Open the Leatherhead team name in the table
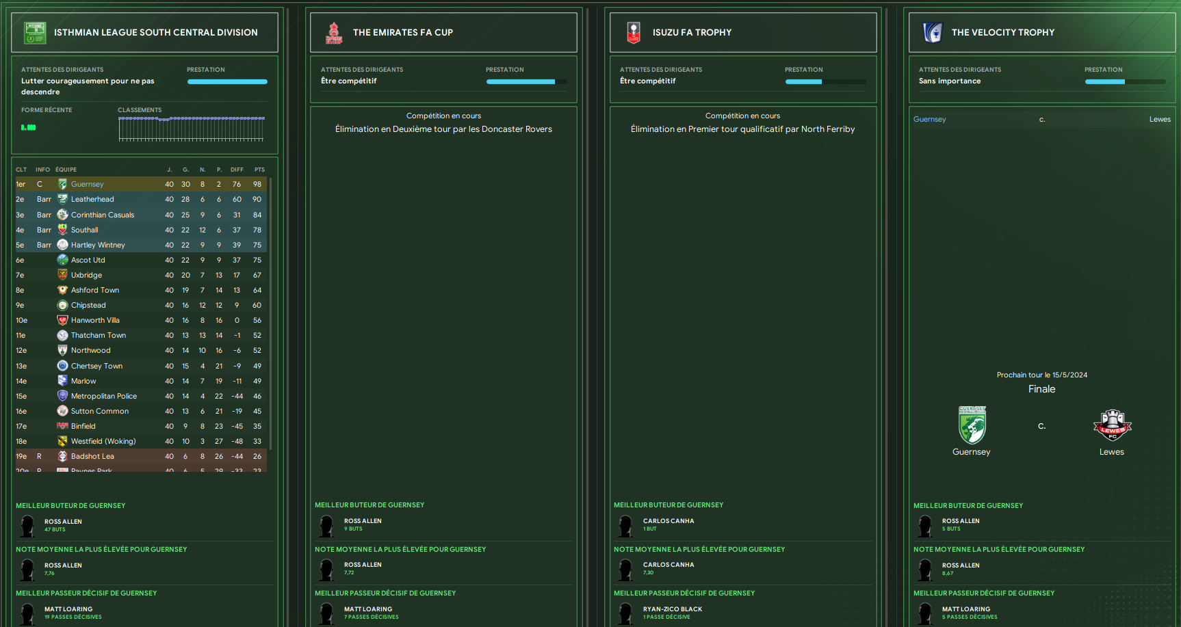The height and width of the screenshot is (627, 1181). pyautogui.click(x=92, y=199)
